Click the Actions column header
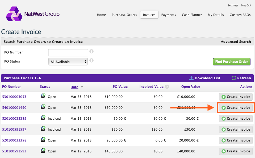The width and height of the screenshot is (255, 158). [x=246, y=86]
